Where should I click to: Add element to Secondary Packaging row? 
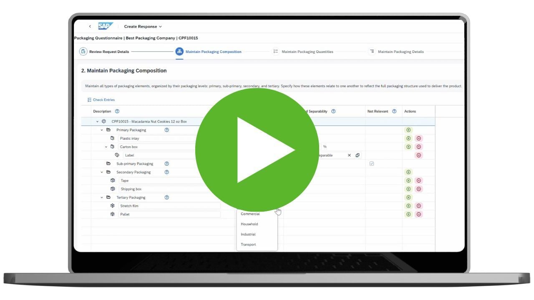pyautogui.click(x=408, y=172)
